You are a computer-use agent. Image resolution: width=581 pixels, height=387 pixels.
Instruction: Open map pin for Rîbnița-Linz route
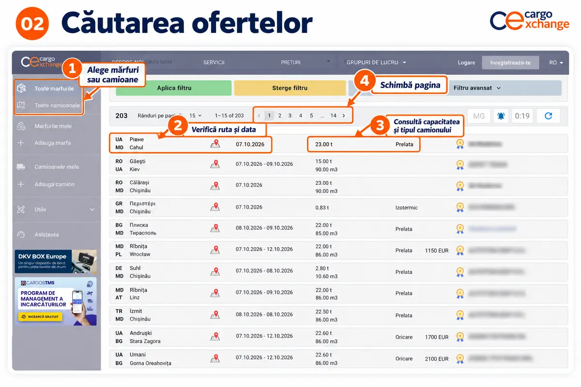pyautogui.click(x=214, y=293)
